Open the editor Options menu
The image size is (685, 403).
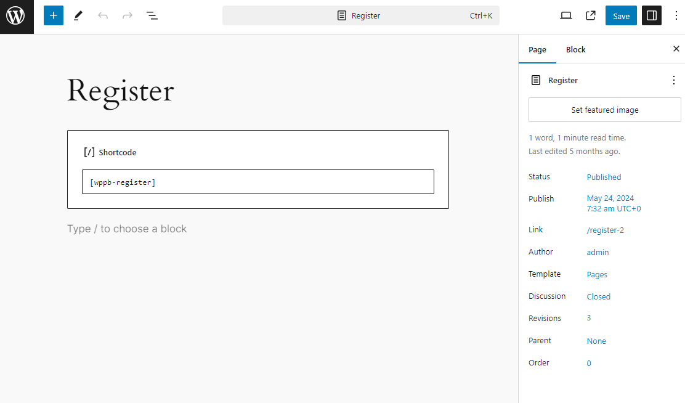pyautogui.click(x=676, y=15)
